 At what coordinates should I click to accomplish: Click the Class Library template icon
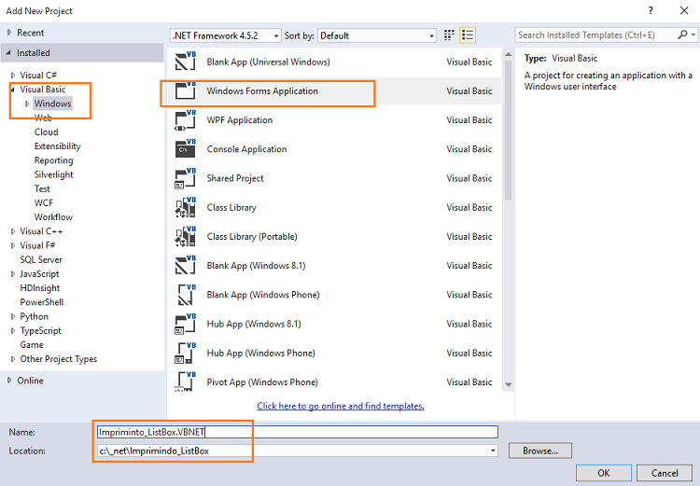186,207
